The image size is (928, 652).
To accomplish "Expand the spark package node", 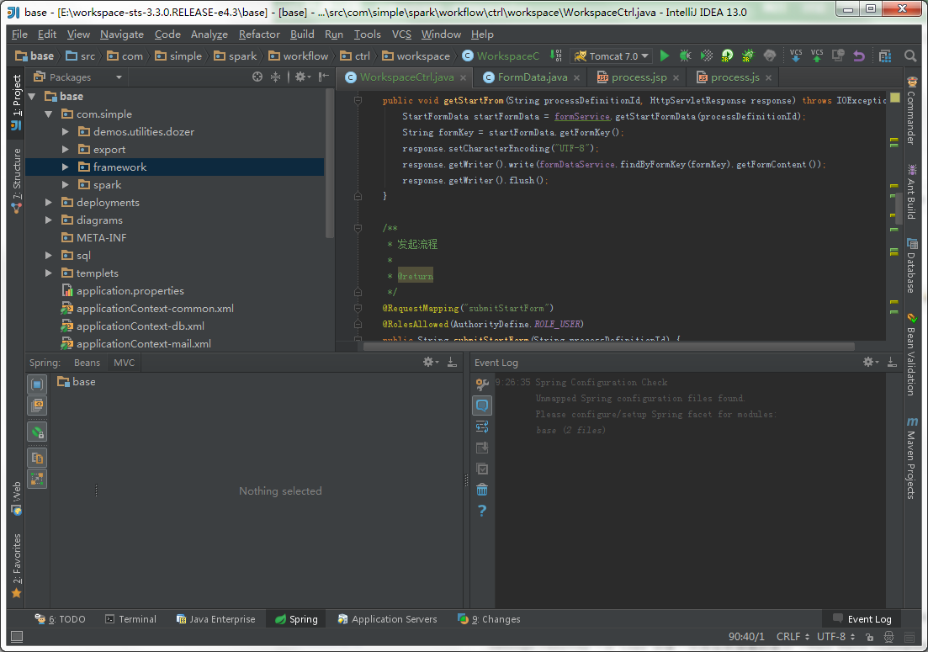I will coord(66,184).
